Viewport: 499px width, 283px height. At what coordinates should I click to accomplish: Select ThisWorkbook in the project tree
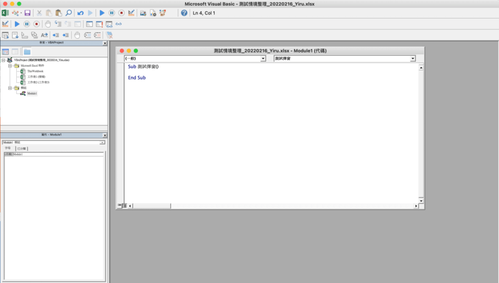(x=35, y=71)
